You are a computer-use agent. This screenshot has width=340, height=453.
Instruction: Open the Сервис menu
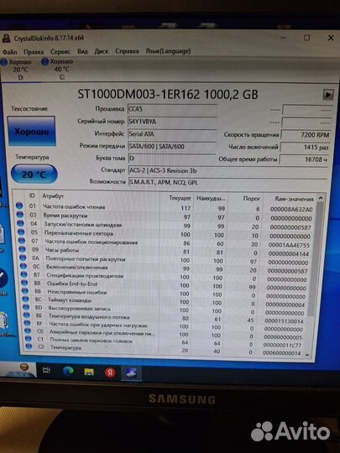pos(60,51)
